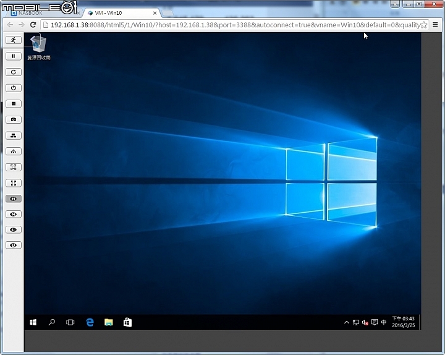Click the running-man exit icon in VM sidebar
This screenshot has width=445, height=355.
pos(14,40)
